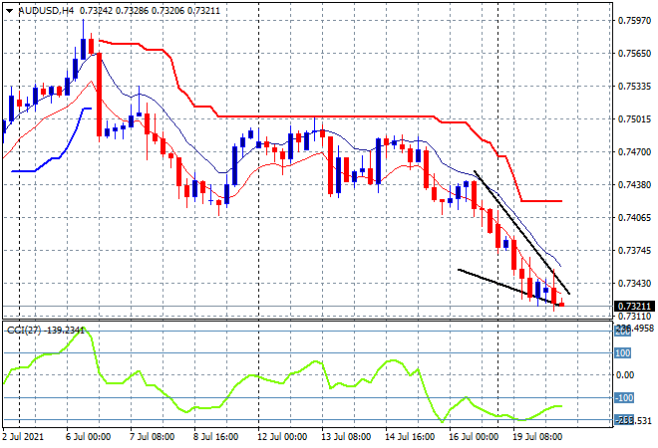Click the CCI 0.00 axis label
The image size is (658, 448).
tap(626, 375)
